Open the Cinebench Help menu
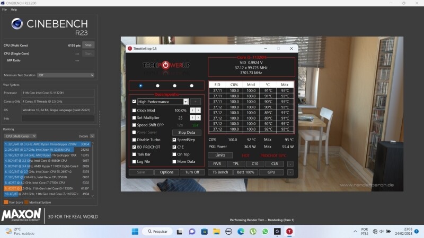 click(x=14, y=10)
